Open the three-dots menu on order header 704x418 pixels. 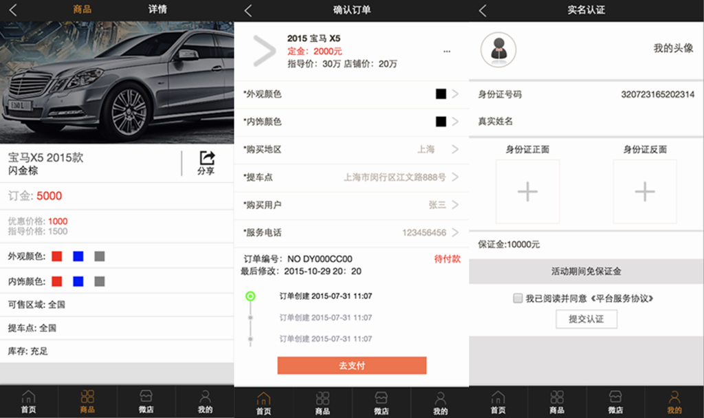pos(447,52)
